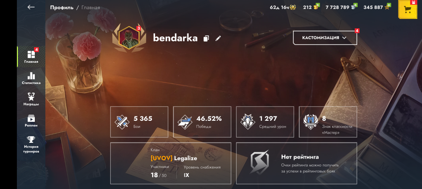Copy the nickname bendarka with copy icon
The image size is (422, 189).
point(206,38)
